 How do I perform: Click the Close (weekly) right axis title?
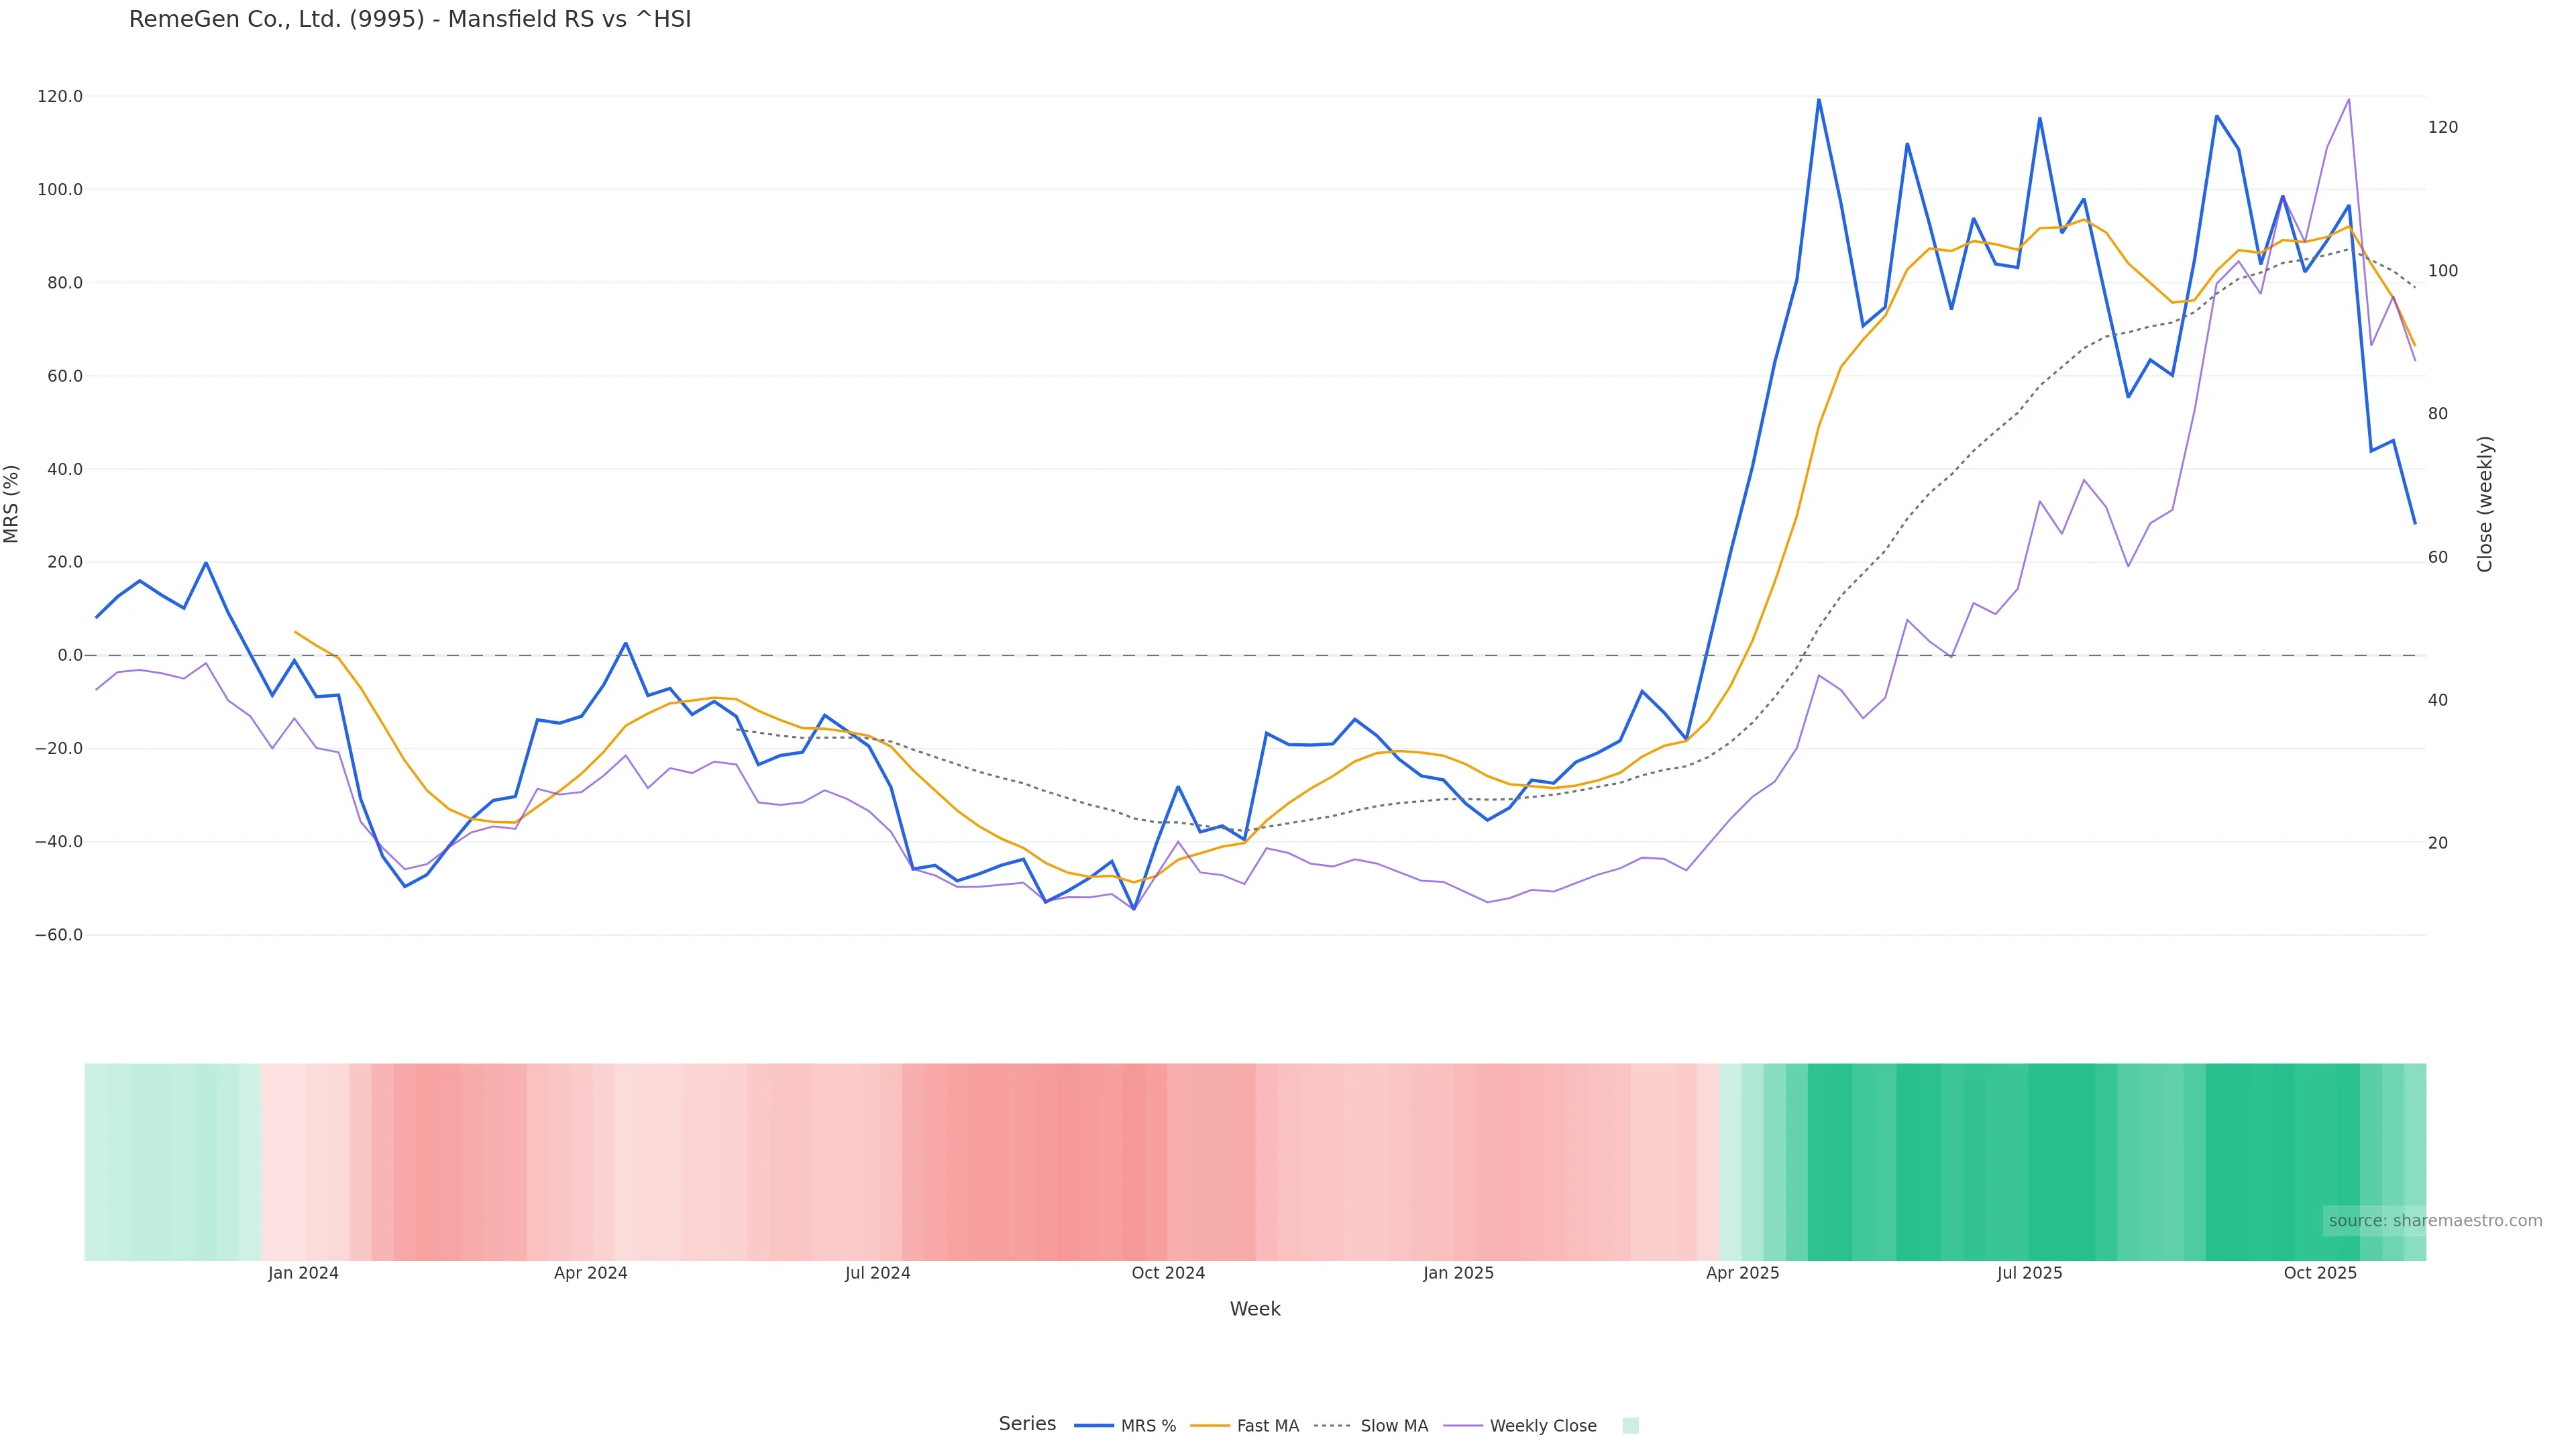[x=2485, y=504]
